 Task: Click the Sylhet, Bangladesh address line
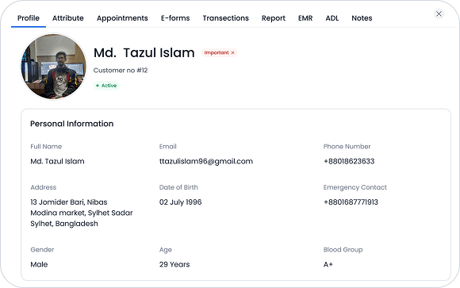(x=64, y=224)
